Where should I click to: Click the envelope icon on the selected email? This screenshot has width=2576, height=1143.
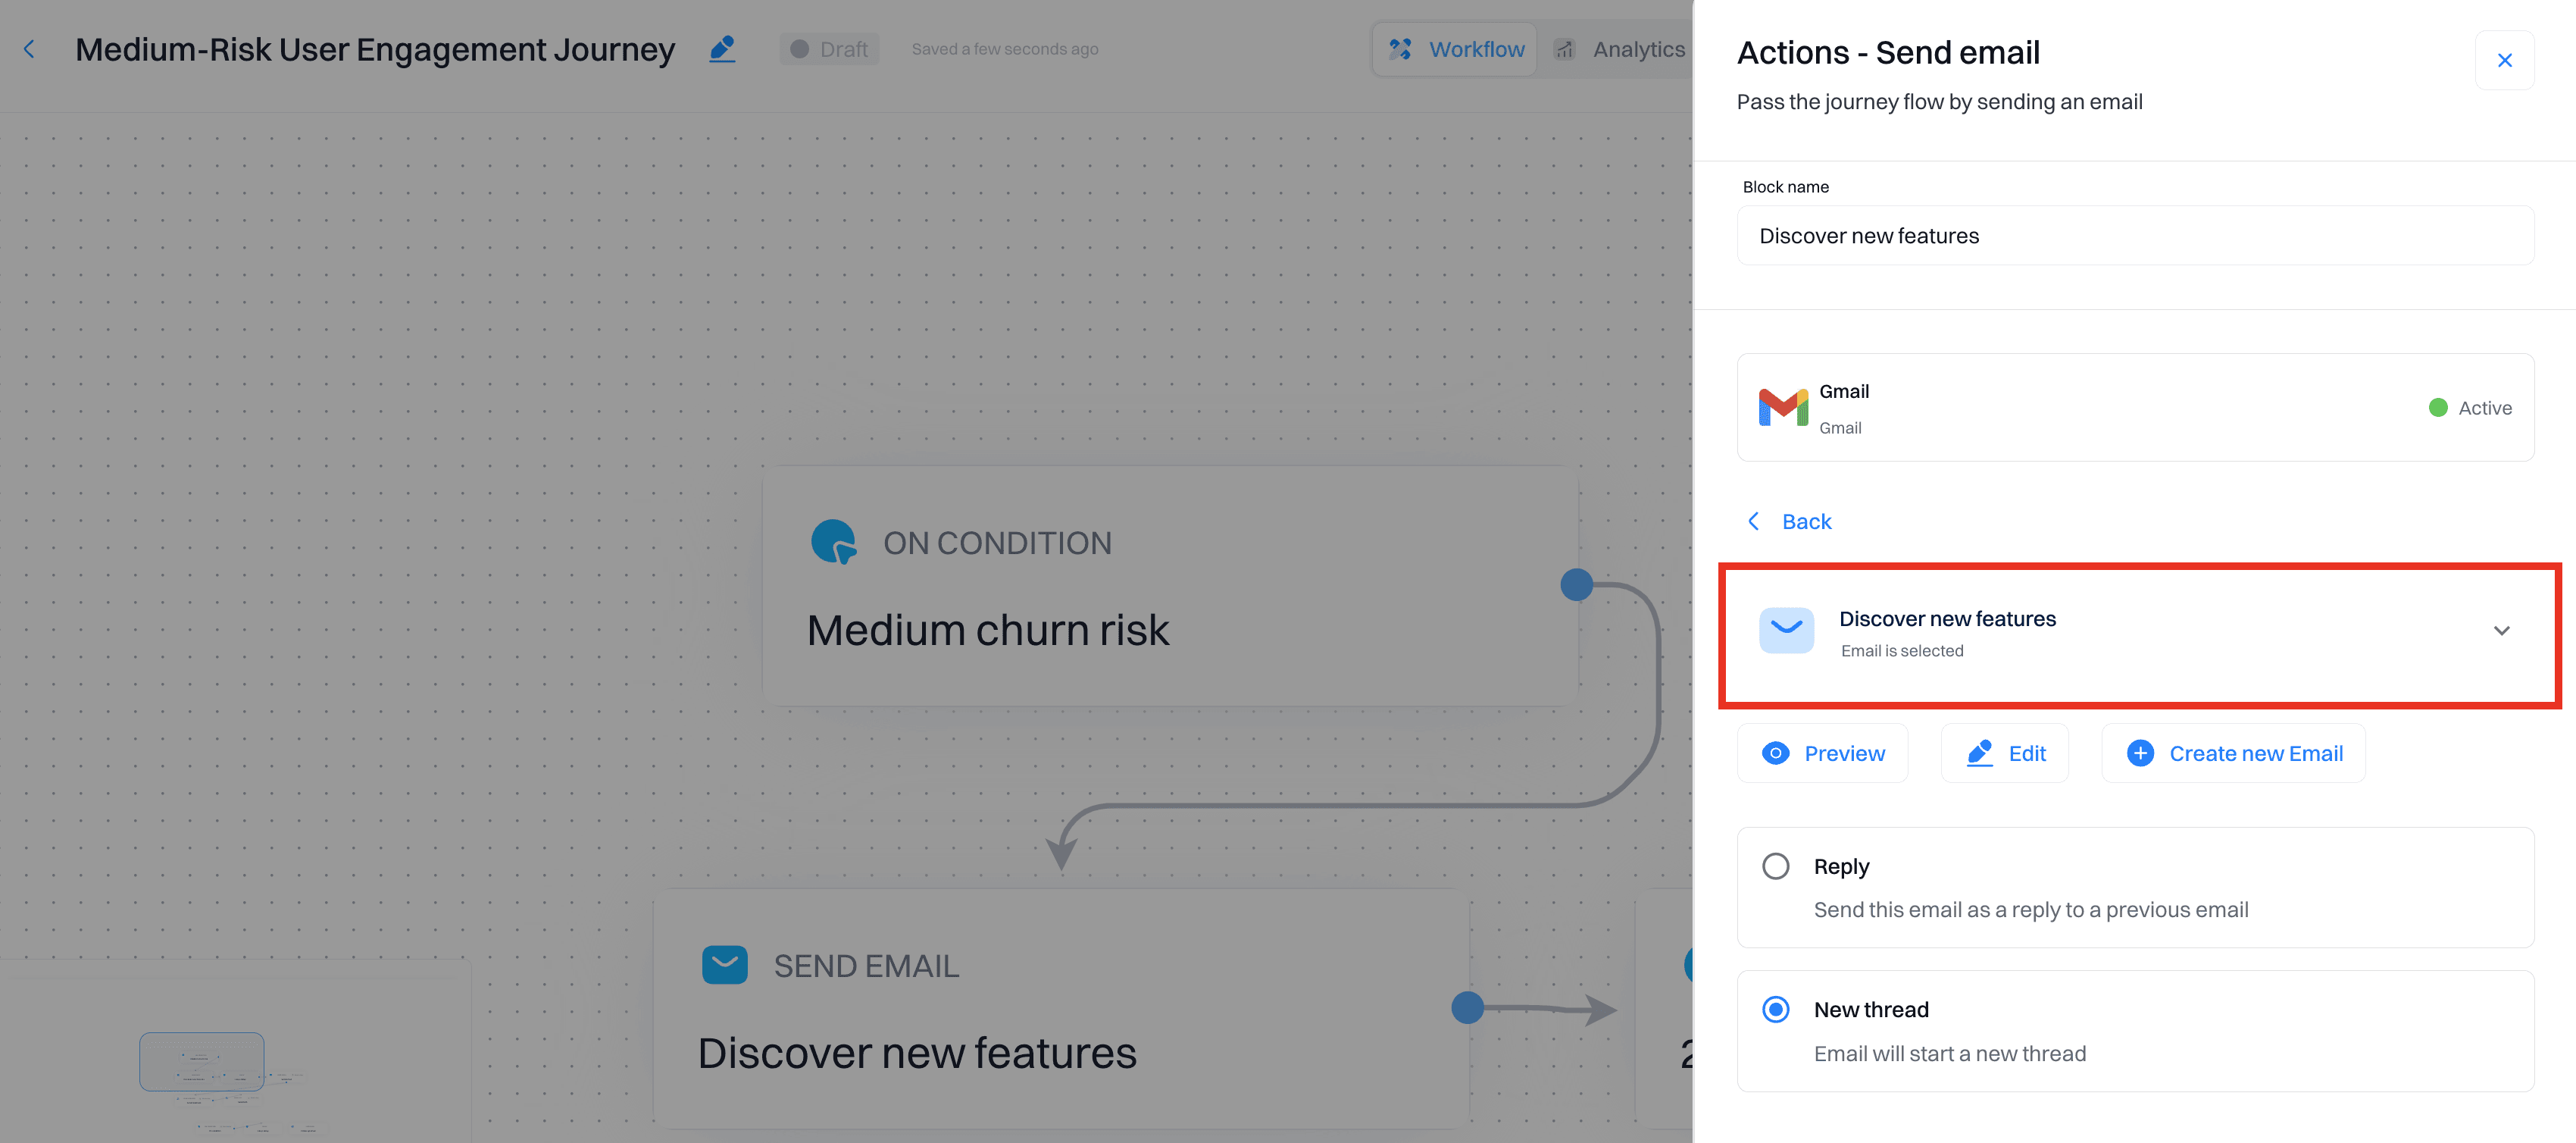pos(1786,630)
